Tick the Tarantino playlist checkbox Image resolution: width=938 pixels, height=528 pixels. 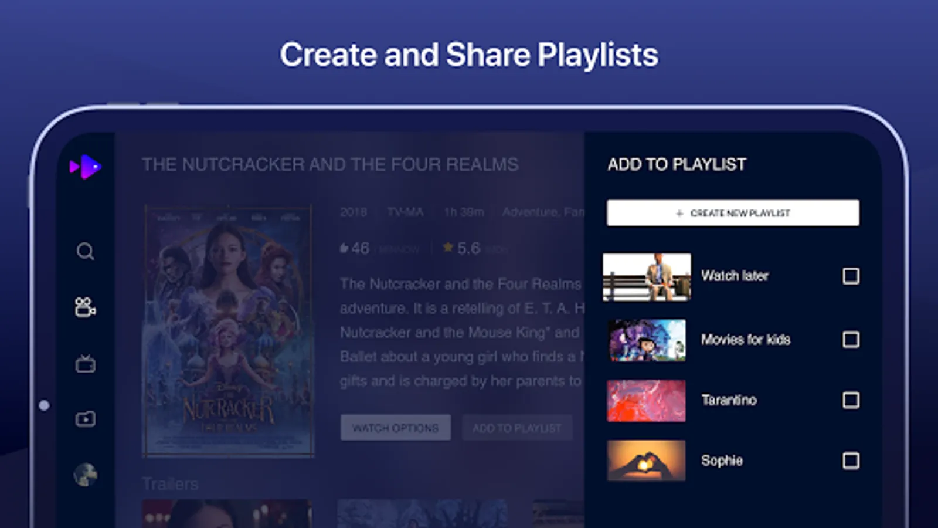(851, 400)
